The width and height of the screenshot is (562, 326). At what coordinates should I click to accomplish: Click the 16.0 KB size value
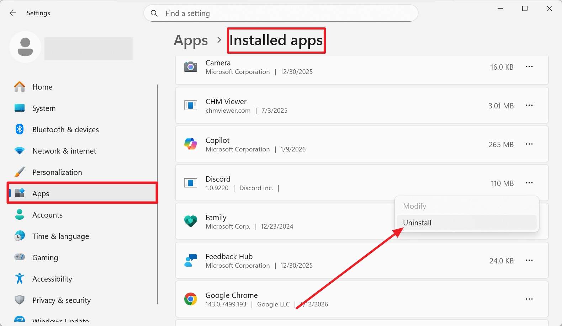(502, 67)
